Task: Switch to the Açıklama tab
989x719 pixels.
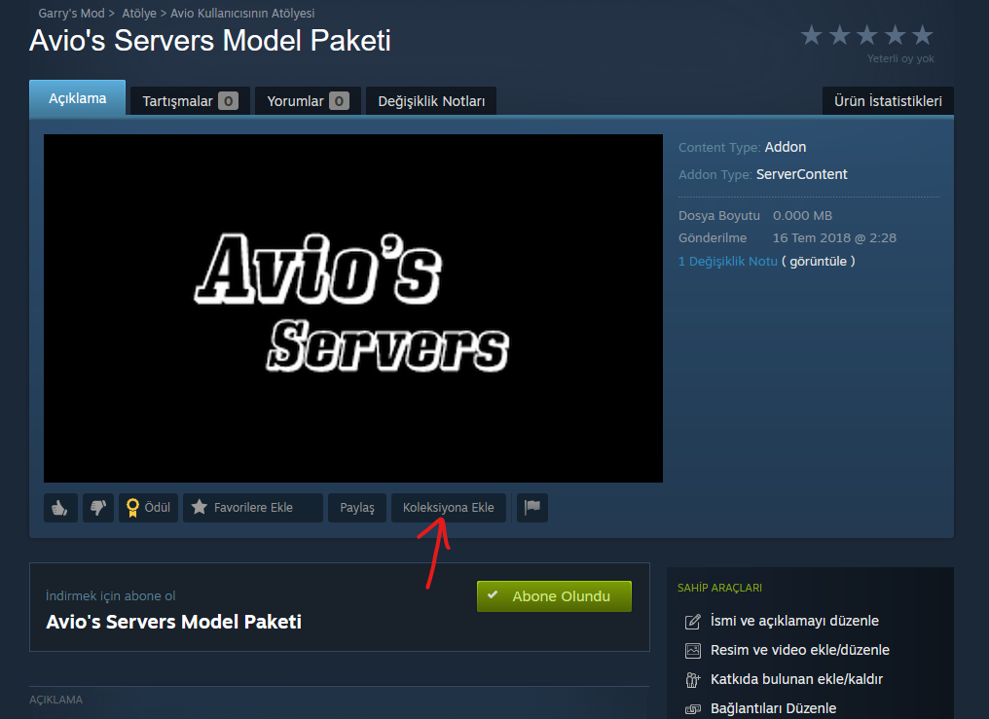Action: (78, 97)
